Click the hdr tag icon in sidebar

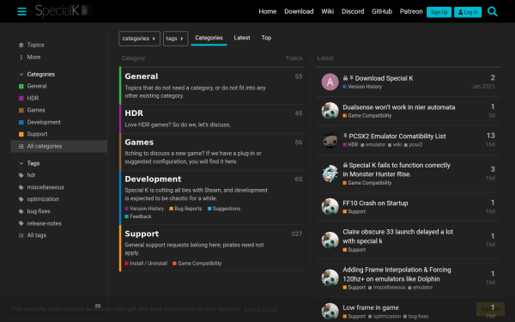point(21,175)
